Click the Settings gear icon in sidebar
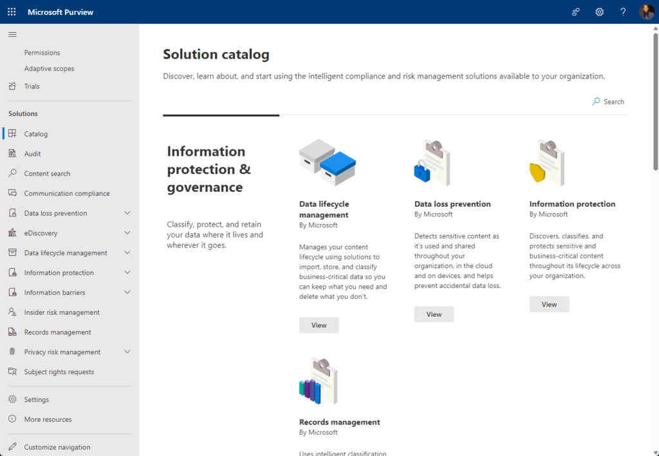Image resolution: width=659 pixels, height=456 pixels. pyautogui.click(x=12, y=399)
